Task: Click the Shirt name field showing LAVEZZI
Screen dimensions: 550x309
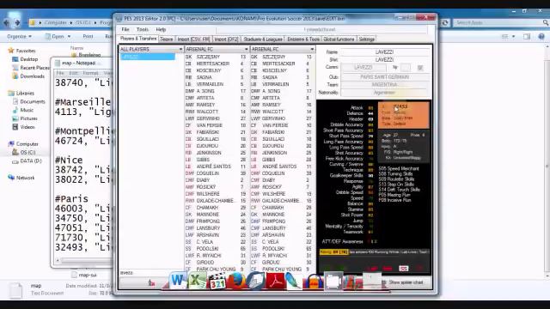Action: 384,60
